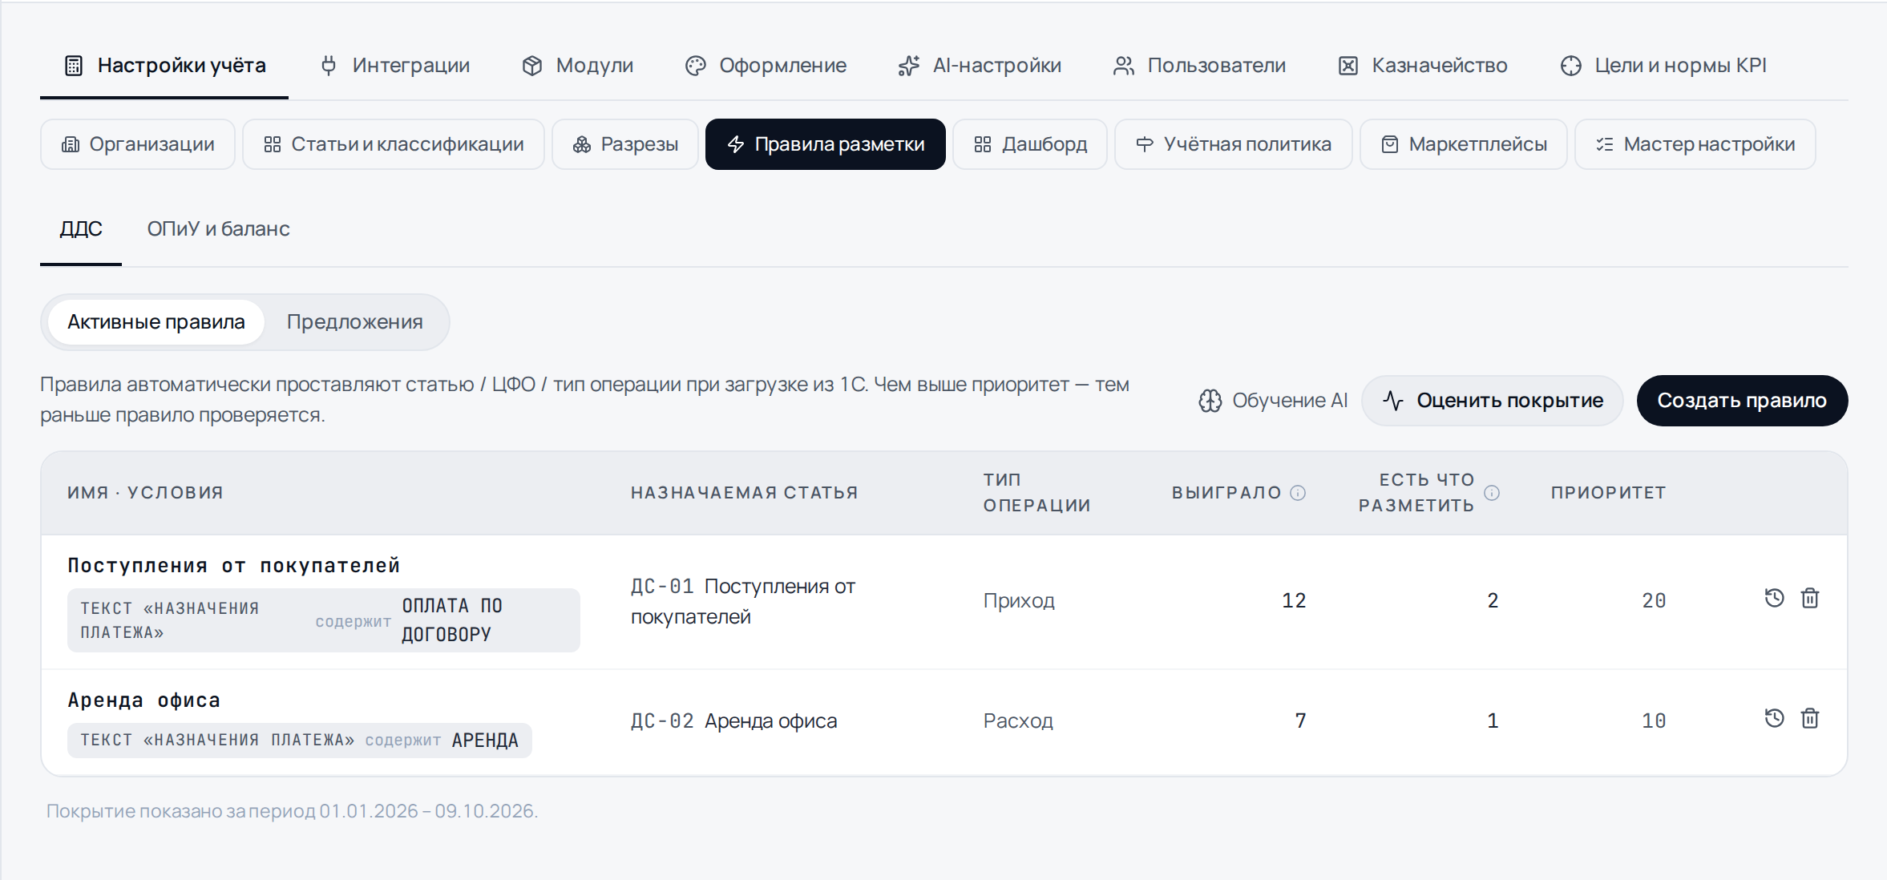1887x880 pixels.
Task: Open the Интеграции tab
Action: [x=394, y=66]
